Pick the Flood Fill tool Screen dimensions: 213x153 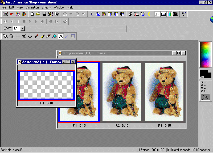click(55, 36)
